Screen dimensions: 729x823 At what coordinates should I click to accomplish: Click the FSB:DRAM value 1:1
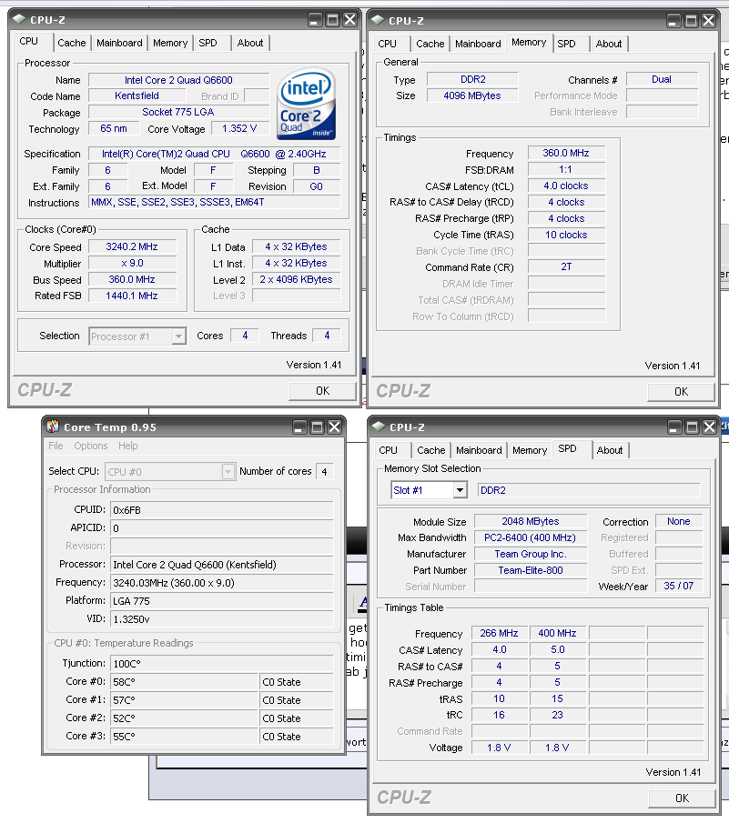tap(566, 169)
